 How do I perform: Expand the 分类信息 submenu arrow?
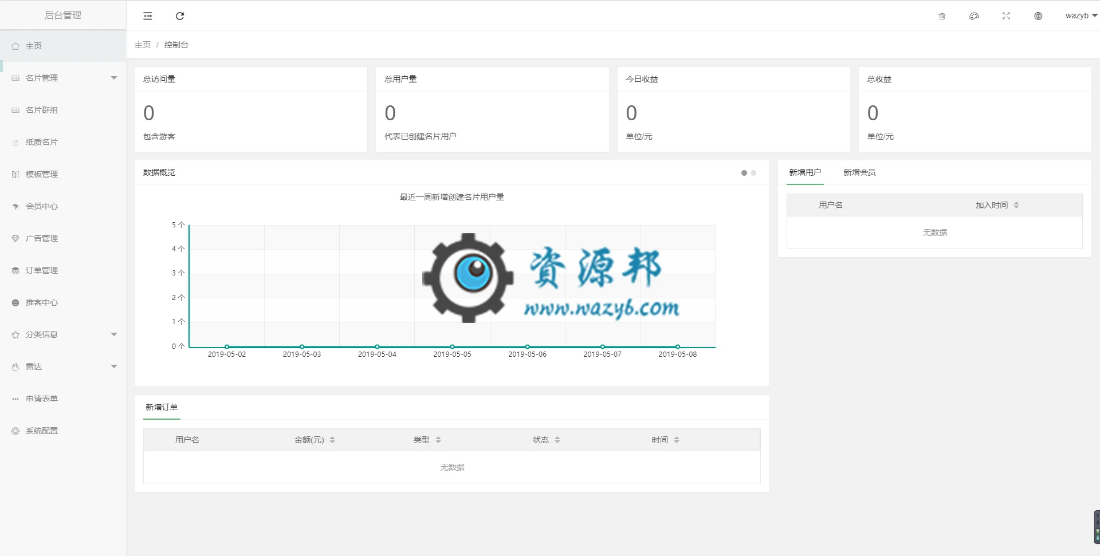click(114, 334)
